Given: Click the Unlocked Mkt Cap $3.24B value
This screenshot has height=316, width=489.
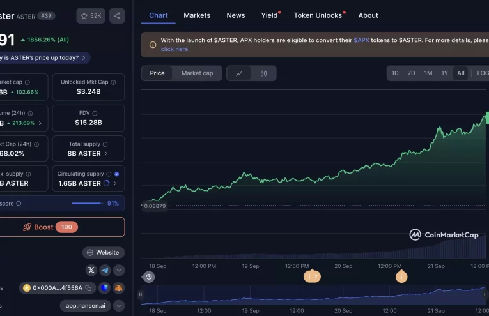Looking at the screenshot, I should click(x=89, y=91).
